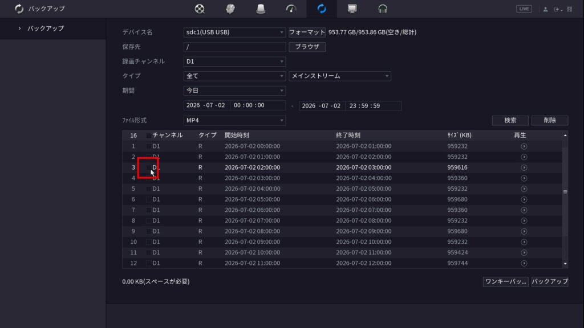Open the AI head icon in top bar
584x328 pixels.
pyautogui.click(x=230, y=9)
